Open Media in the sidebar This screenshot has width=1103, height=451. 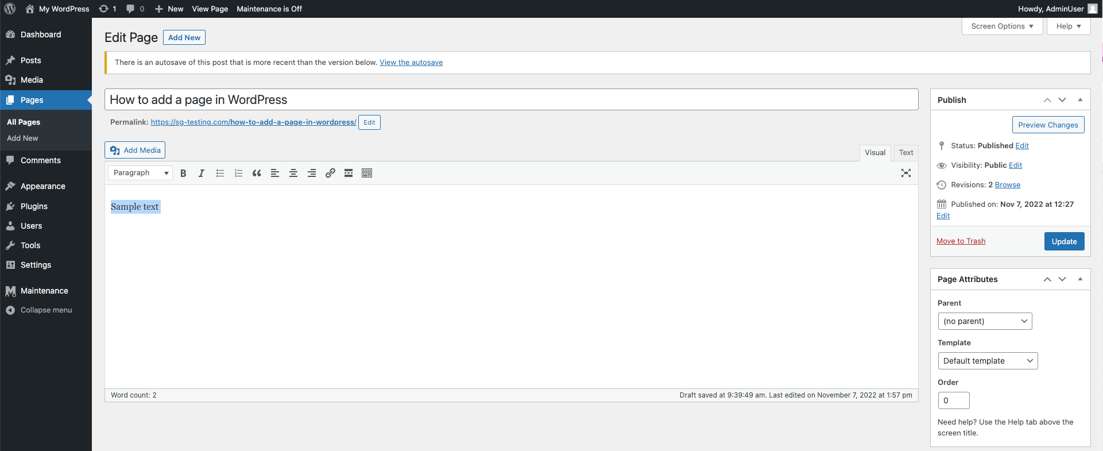click(46, 80)
